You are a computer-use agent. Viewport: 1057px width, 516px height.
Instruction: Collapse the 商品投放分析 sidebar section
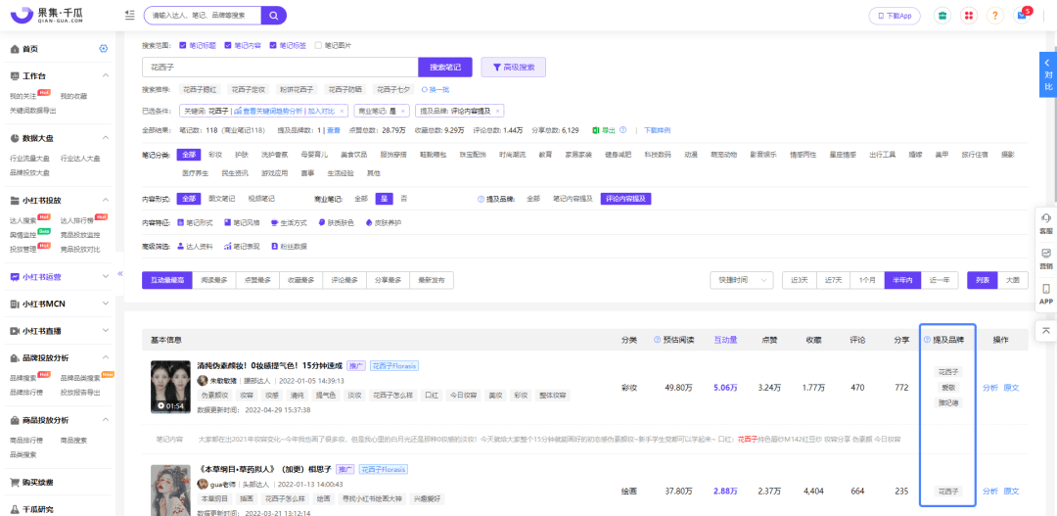[x=105, y=420]
